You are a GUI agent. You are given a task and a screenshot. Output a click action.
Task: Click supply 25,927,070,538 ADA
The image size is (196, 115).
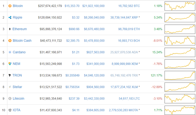click(x=124, y=52)
